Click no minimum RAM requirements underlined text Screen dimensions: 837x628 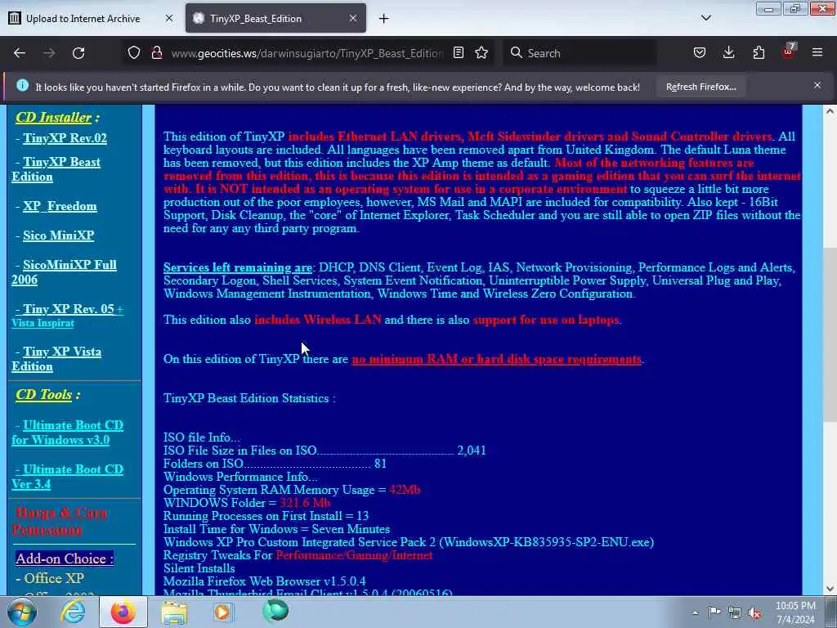click(496, 360)
